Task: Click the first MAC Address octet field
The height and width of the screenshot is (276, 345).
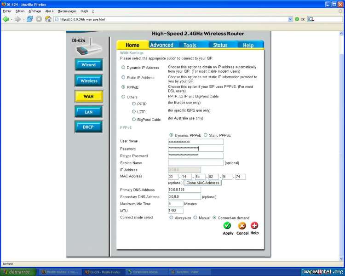Action: [173, 177]
